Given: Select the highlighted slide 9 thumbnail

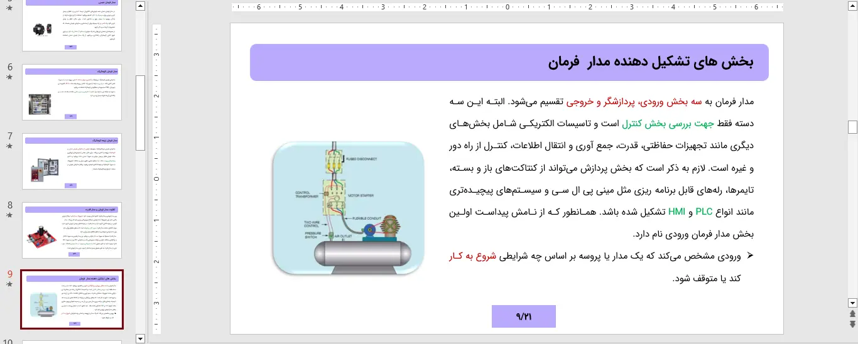Looking at the screenshot, I should pyautogui.click(x=72, y=299).
